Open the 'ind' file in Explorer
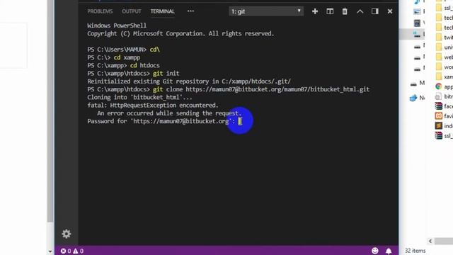 coord(445,126)
